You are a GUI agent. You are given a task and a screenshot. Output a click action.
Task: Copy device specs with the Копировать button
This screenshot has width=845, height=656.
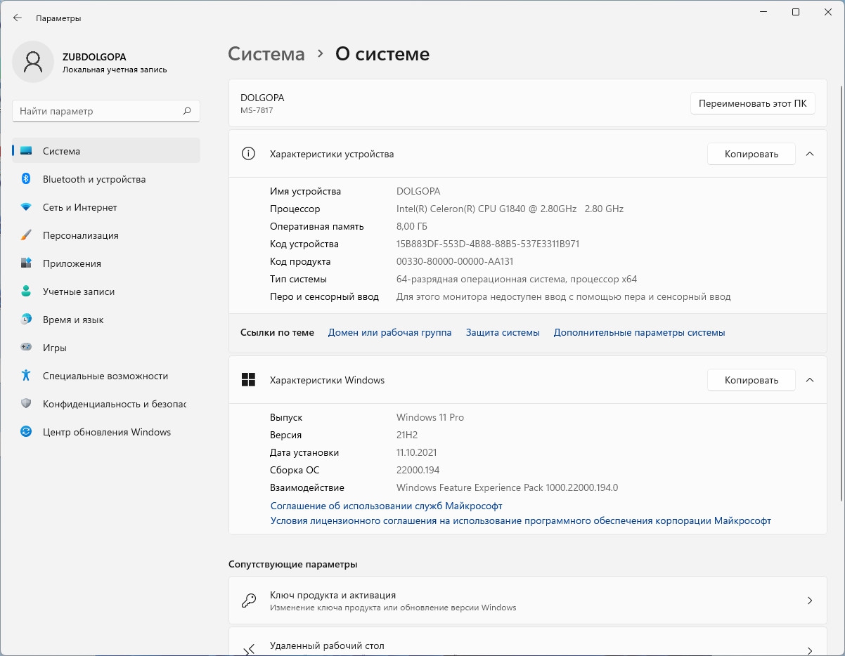(x=751, y=154)
